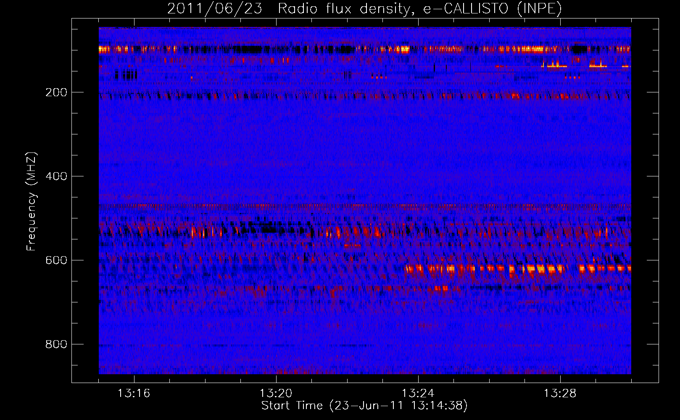Click the 13:28 time tick label
This screenshot has width=680, height=420.
tap(560, 394)
